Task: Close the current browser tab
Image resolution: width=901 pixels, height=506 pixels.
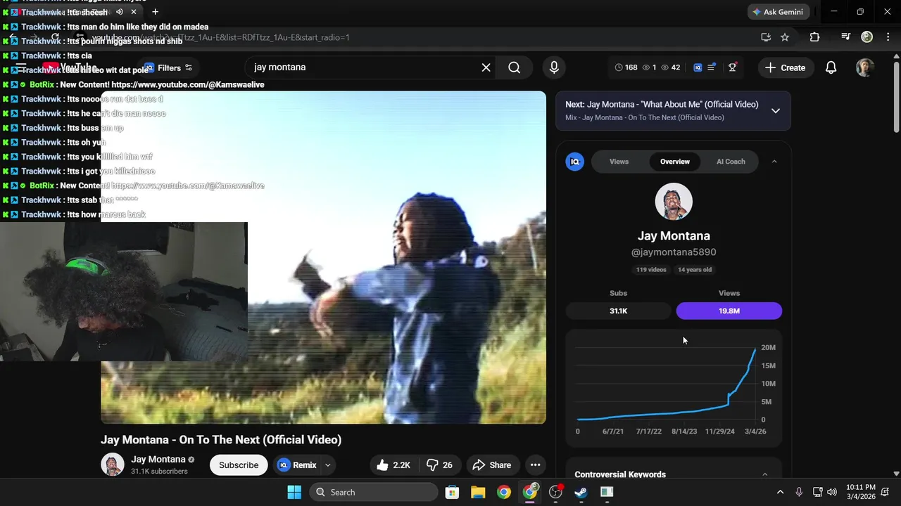Action: click(134, 12)
